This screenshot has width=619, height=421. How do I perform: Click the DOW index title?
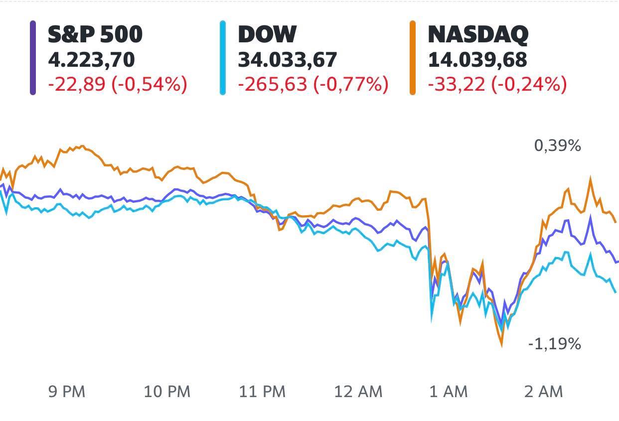pos(267,34)
